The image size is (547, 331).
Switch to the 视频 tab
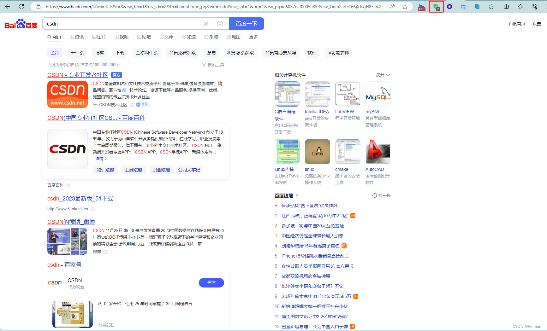tap(122, 37)
